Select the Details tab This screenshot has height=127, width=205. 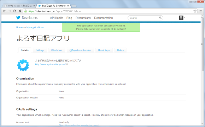pos(25,50)
